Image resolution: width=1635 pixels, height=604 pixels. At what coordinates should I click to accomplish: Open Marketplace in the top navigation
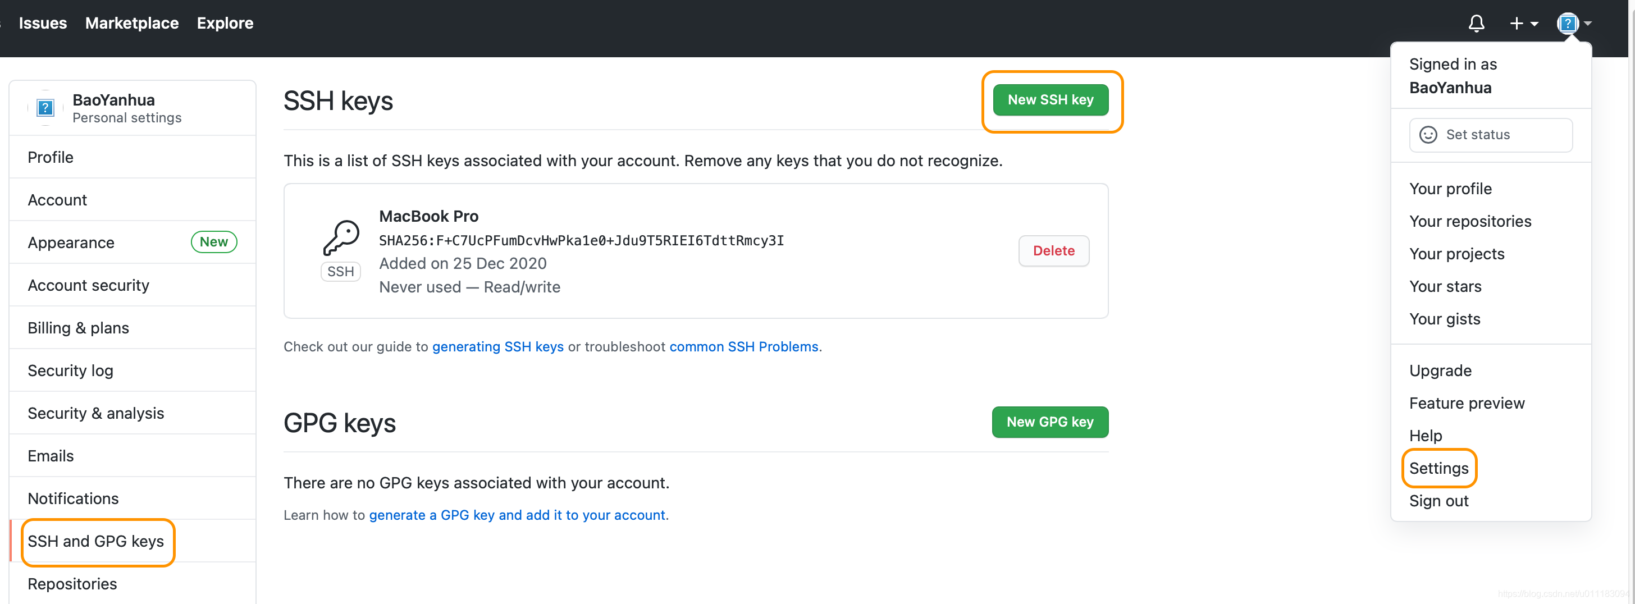coord(132,24)
